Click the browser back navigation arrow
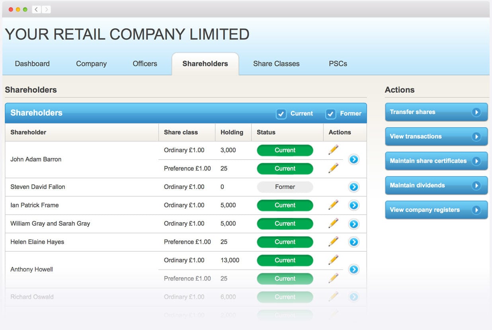This screenshot has height=330, width=492. (x=36, y=9)
